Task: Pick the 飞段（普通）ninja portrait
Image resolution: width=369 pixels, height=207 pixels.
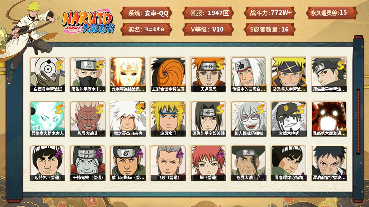Action: click(168, 163)
